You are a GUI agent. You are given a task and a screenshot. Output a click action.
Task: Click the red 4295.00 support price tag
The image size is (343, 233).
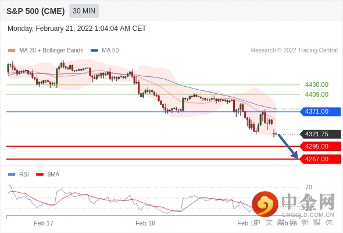320,146
